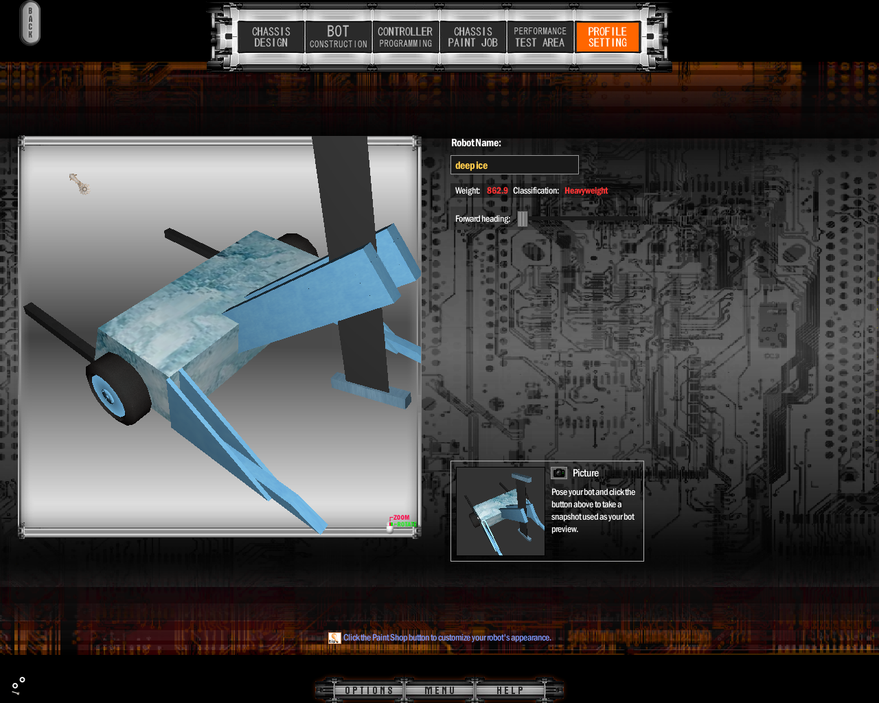This screenshot has height=703, width=879.
Task: Click the Robot Name field containing deep ice
Action: tap(514, 165)
